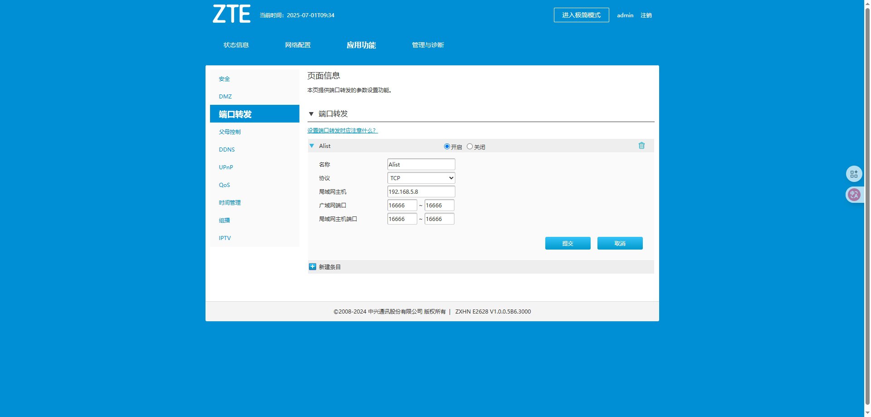871x417 pixels.
Task: Switch to the 网络配置 tab
Action: [x=298, y=45]
